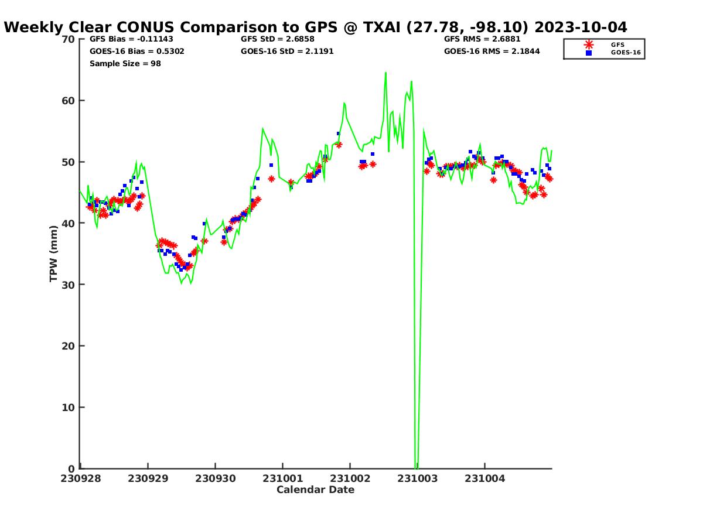Click the plot title text
This screenshot has width=703, height=527.
tap(316, 27)
